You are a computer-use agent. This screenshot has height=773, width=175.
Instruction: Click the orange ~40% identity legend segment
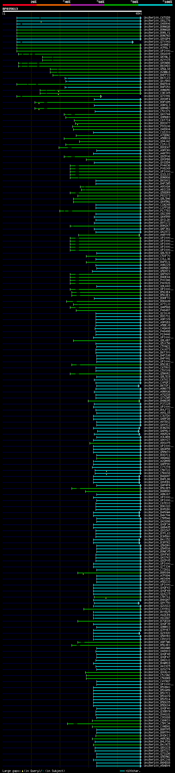coord(54,5)
